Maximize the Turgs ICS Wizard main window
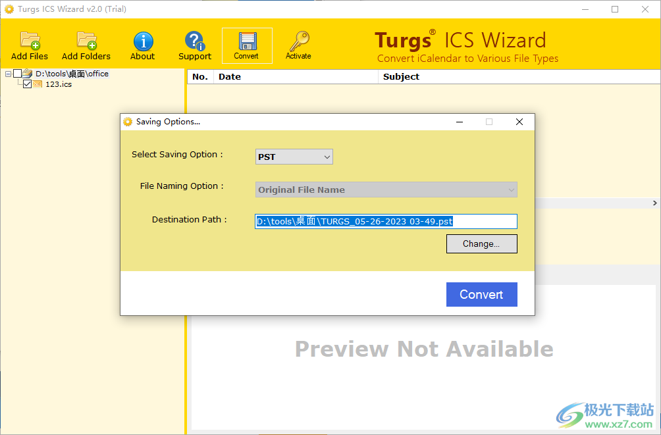The width and height of the screenshot is (661, 435). point(615,9)
